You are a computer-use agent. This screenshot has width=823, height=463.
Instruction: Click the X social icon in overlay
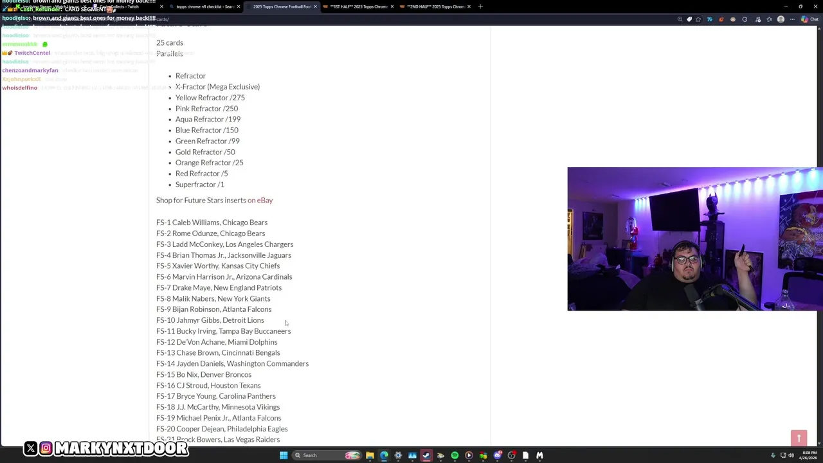click(31, 448)
